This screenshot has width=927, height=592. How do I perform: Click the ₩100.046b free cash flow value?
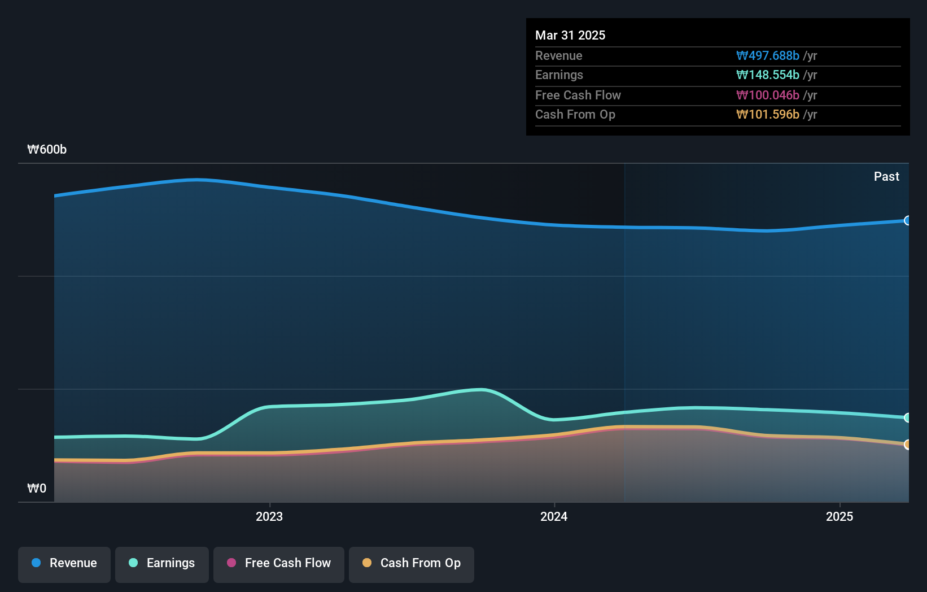(x=768, y=95)
